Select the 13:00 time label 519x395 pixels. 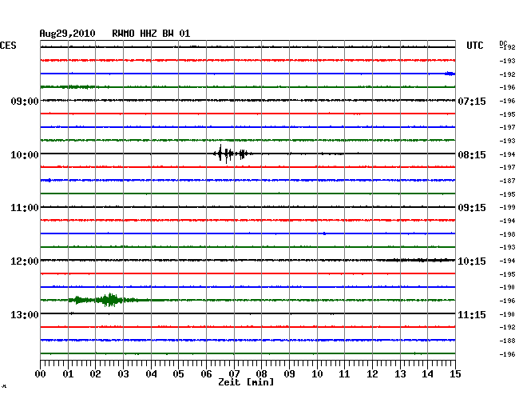tap(25, 314)
